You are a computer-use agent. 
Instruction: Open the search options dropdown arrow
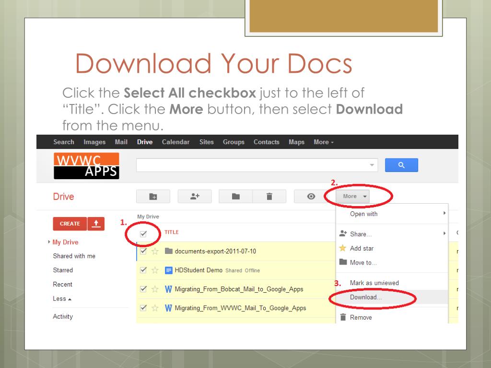[x=372, y=165]
